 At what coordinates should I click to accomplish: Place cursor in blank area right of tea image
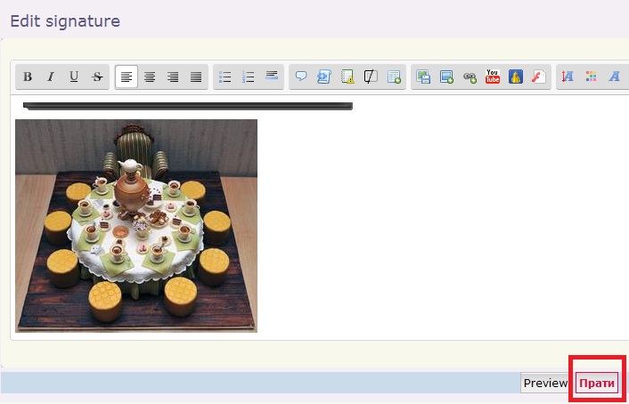[441, 224]
